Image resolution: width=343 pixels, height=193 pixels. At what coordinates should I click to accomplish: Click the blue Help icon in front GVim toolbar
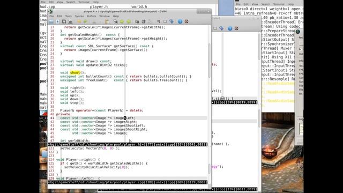tap(180, 21)
